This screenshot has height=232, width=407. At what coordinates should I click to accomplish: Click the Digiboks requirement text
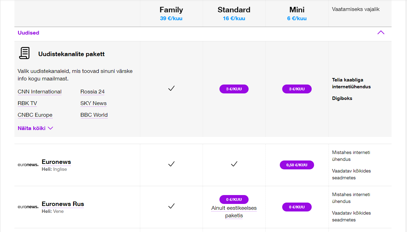pos(342,99)
